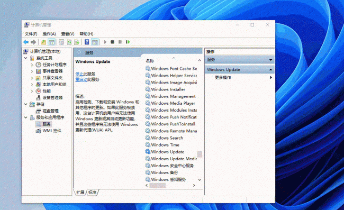Click the Back arrow toolbar icon

click(26, 42)
